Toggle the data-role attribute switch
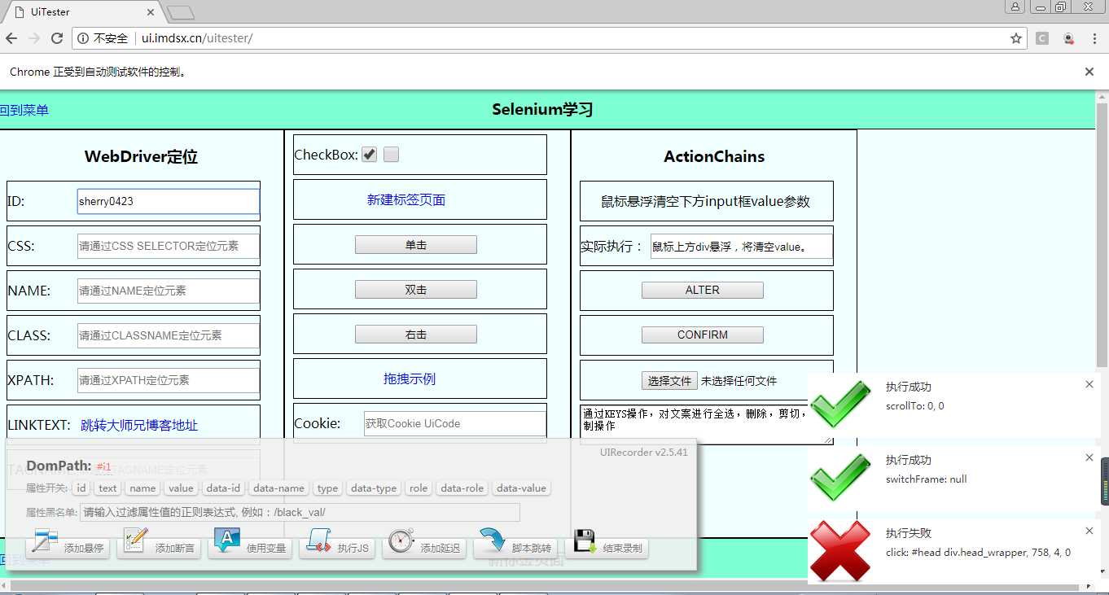The width and height of the screenshot is (1109, 595). click(x=462, y=488)
